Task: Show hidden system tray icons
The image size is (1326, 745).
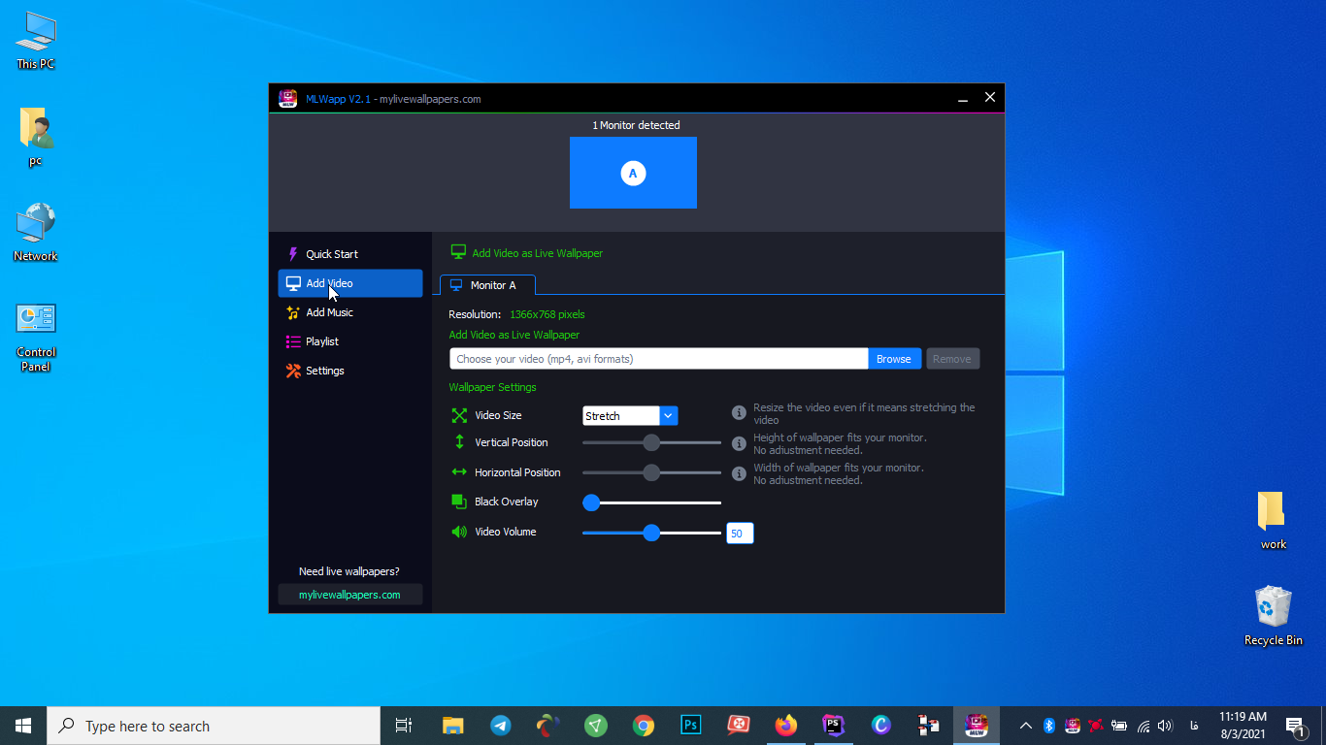Action: coord(1026,726)
